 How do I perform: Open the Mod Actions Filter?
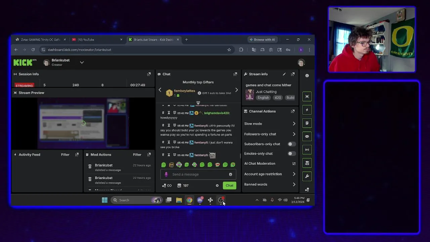pos(137,155)
